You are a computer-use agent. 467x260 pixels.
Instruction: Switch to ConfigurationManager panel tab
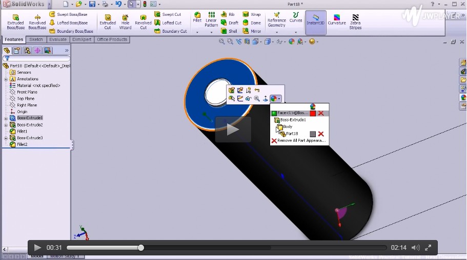click(x=27, y=51)
